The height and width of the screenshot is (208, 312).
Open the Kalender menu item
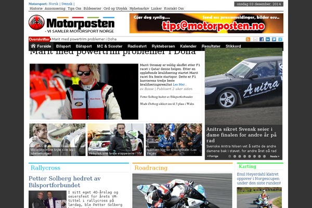point(188,46)
